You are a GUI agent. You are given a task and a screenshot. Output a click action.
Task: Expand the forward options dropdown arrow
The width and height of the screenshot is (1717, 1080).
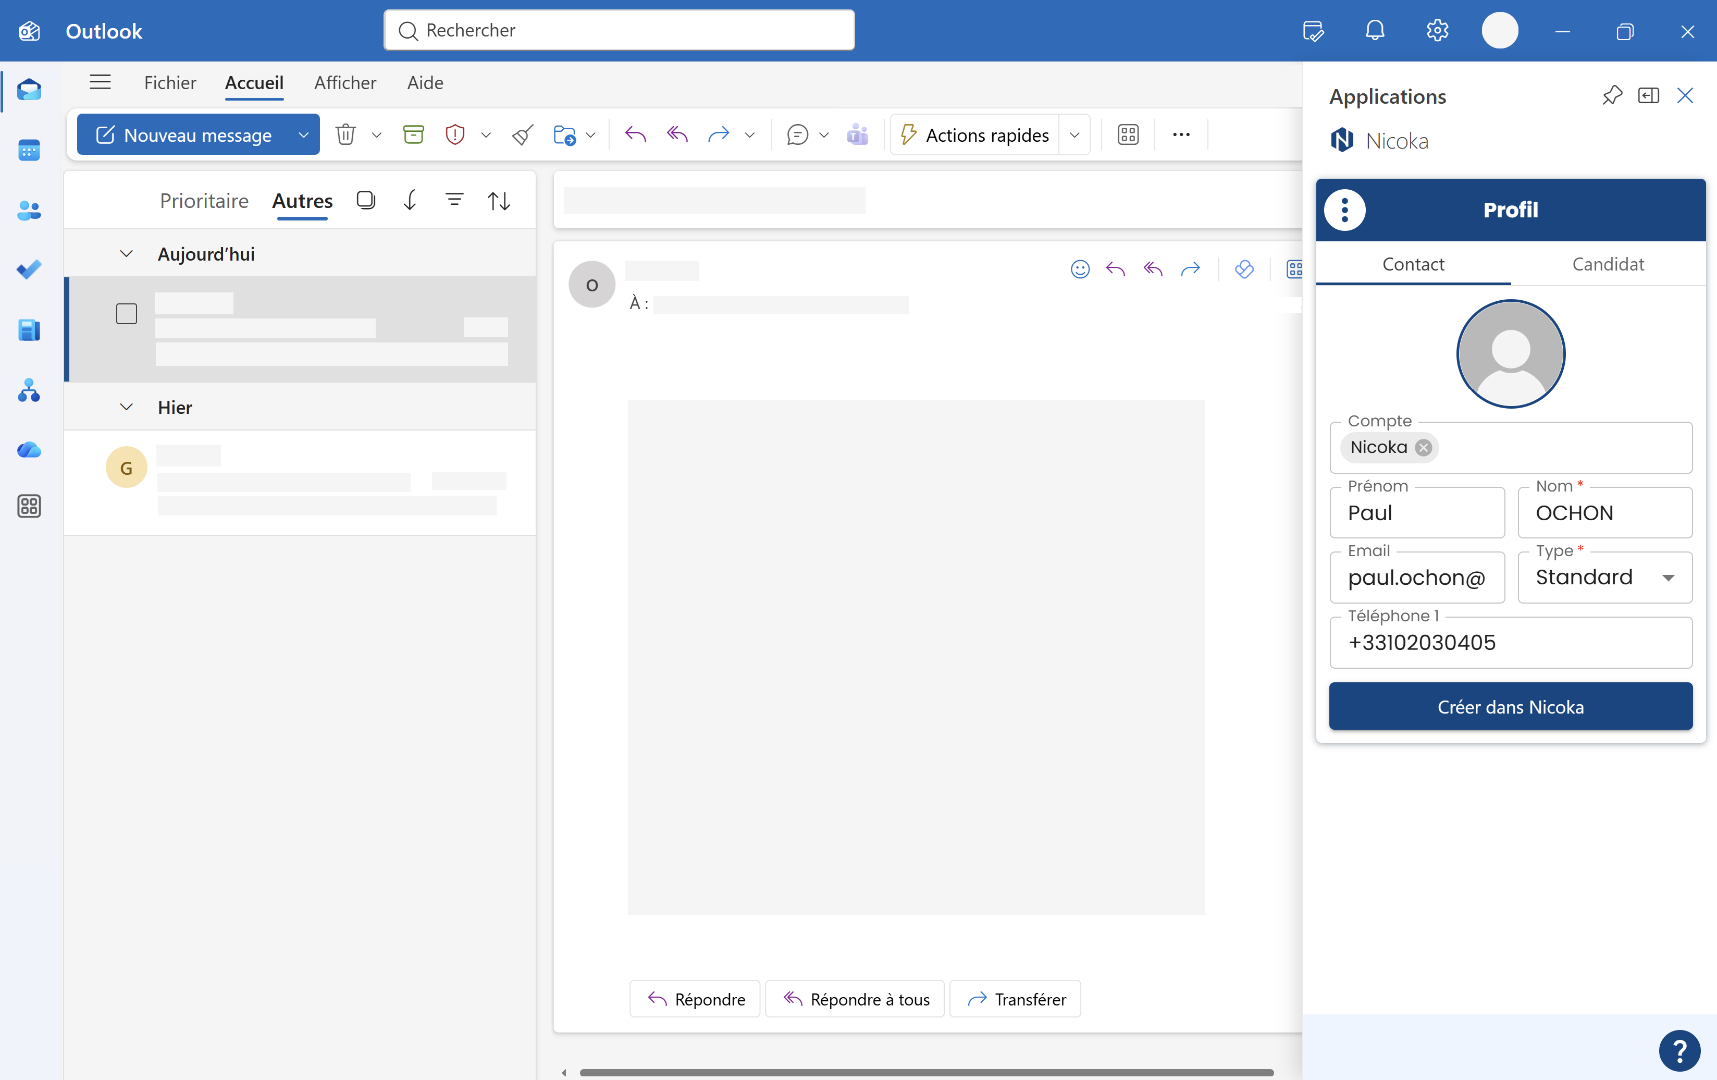pyautogui.click(x=749, y=135)
